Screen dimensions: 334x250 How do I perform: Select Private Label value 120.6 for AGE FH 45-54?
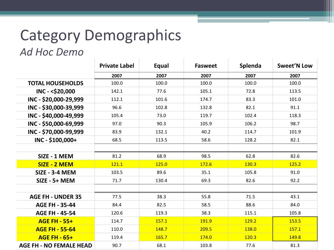[117, 213]
